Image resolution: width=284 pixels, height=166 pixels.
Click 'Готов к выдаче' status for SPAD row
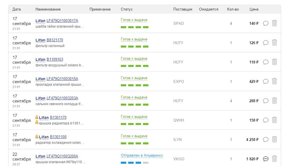[134, 20]
